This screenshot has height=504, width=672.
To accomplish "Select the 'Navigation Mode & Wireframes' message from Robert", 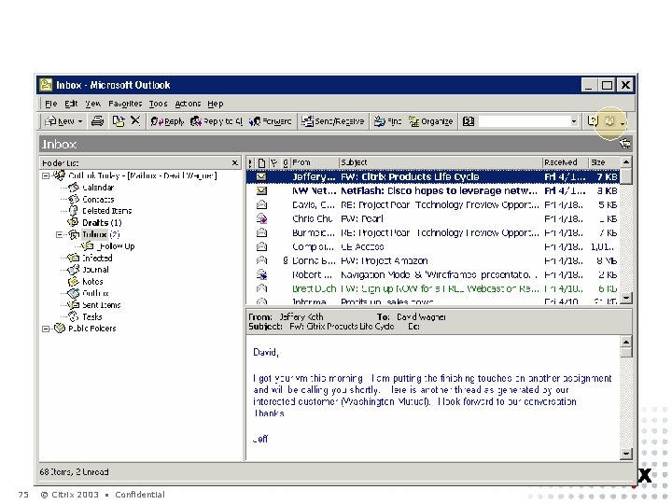I will click(x=433, y=274).
